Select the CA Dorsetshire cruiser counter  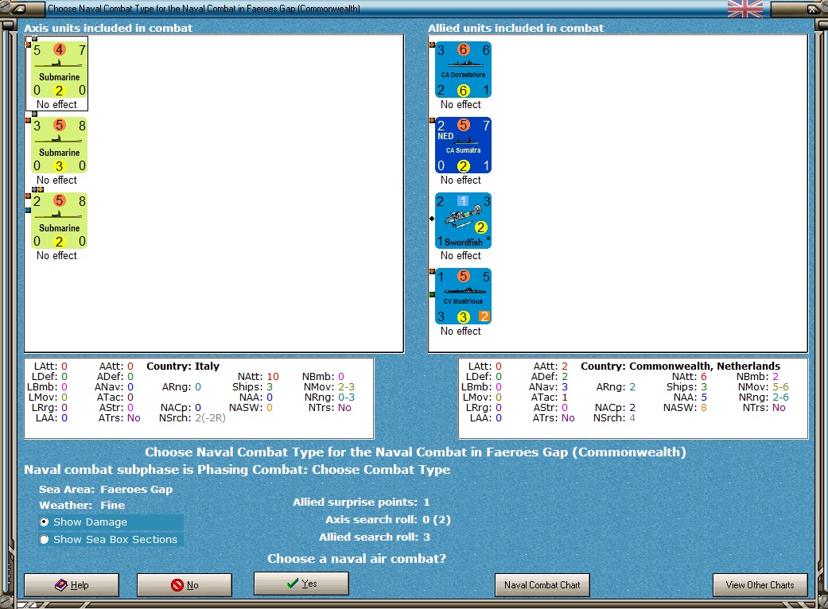[463, 70]
